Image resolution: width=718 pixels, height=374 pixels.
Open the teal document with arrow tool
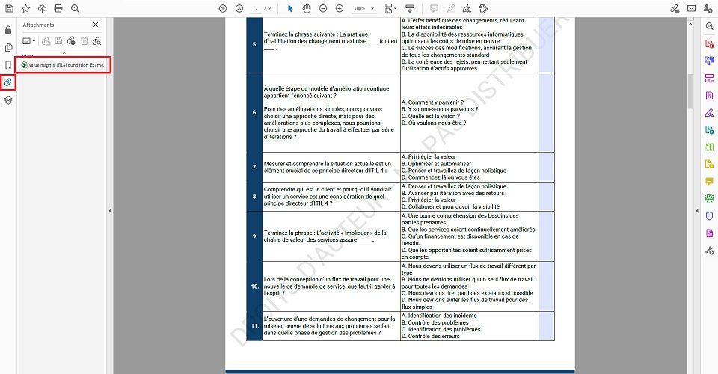(x=709, y=130)
